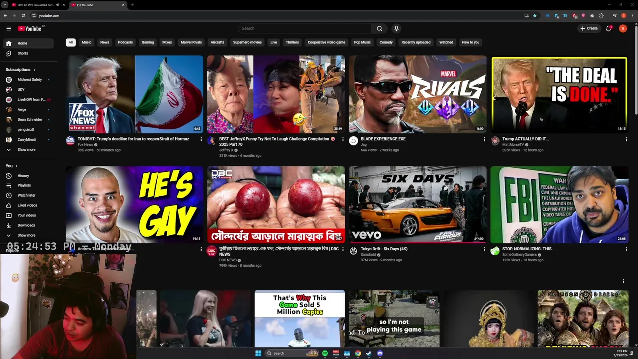This screenshot has height=359, width=638.
Task: Open the Crimson Desert Short thumbnail
Action: (x=583, y=318)
